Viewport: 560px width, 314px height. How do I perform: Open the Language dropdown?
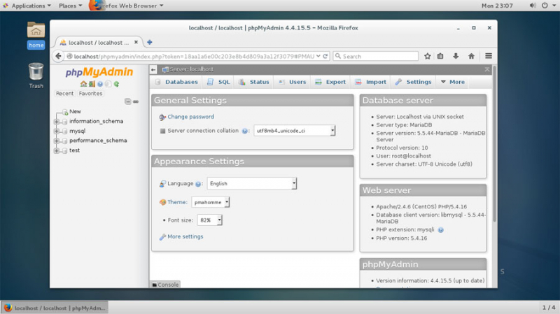pos(252,183)
